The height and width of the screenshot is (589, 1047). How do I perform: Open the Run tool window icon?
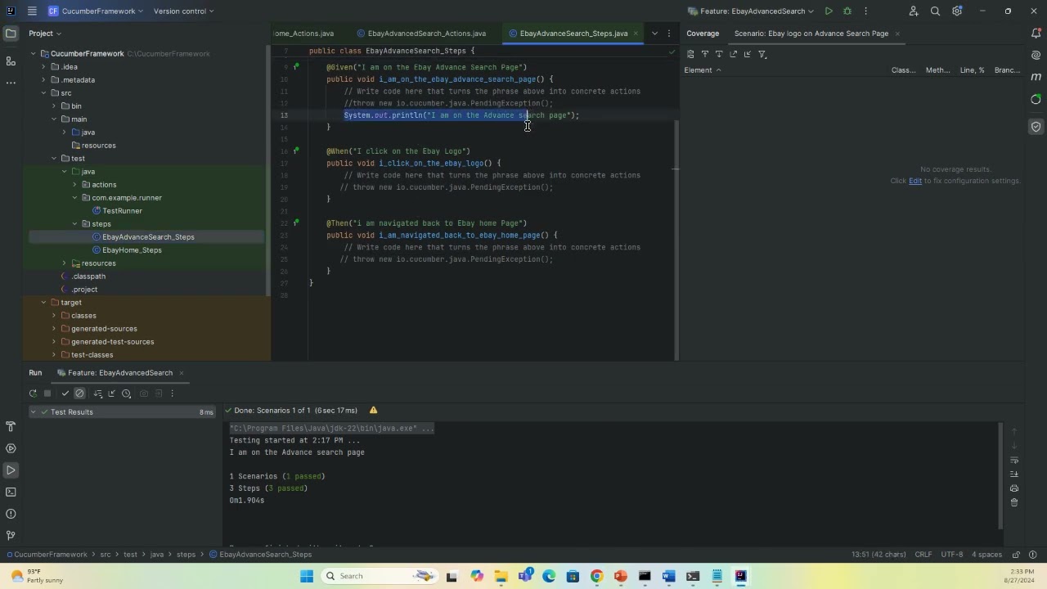click(11, 470)
